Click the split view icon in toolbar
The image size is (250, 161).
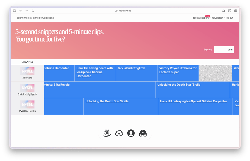235,11
